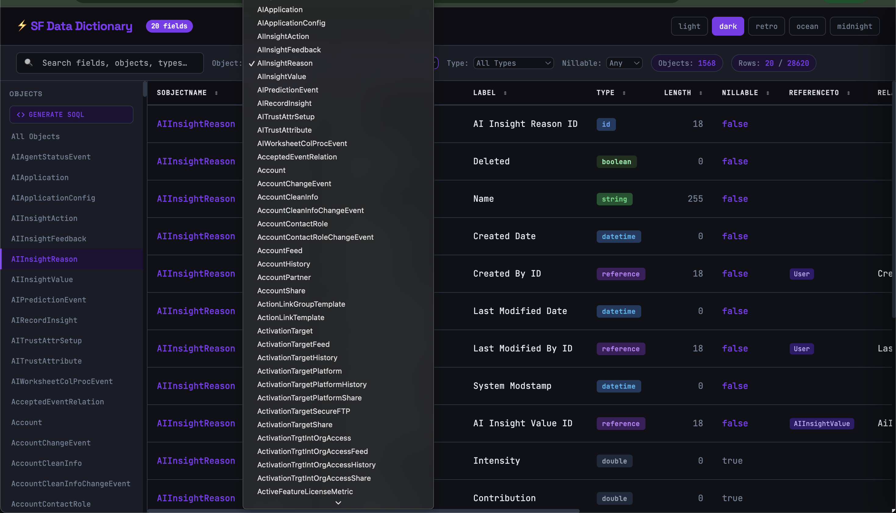896x513 pixels.
Task: Choose AIInsightAction in the dropdown list
Action: [x=338, y=36]
